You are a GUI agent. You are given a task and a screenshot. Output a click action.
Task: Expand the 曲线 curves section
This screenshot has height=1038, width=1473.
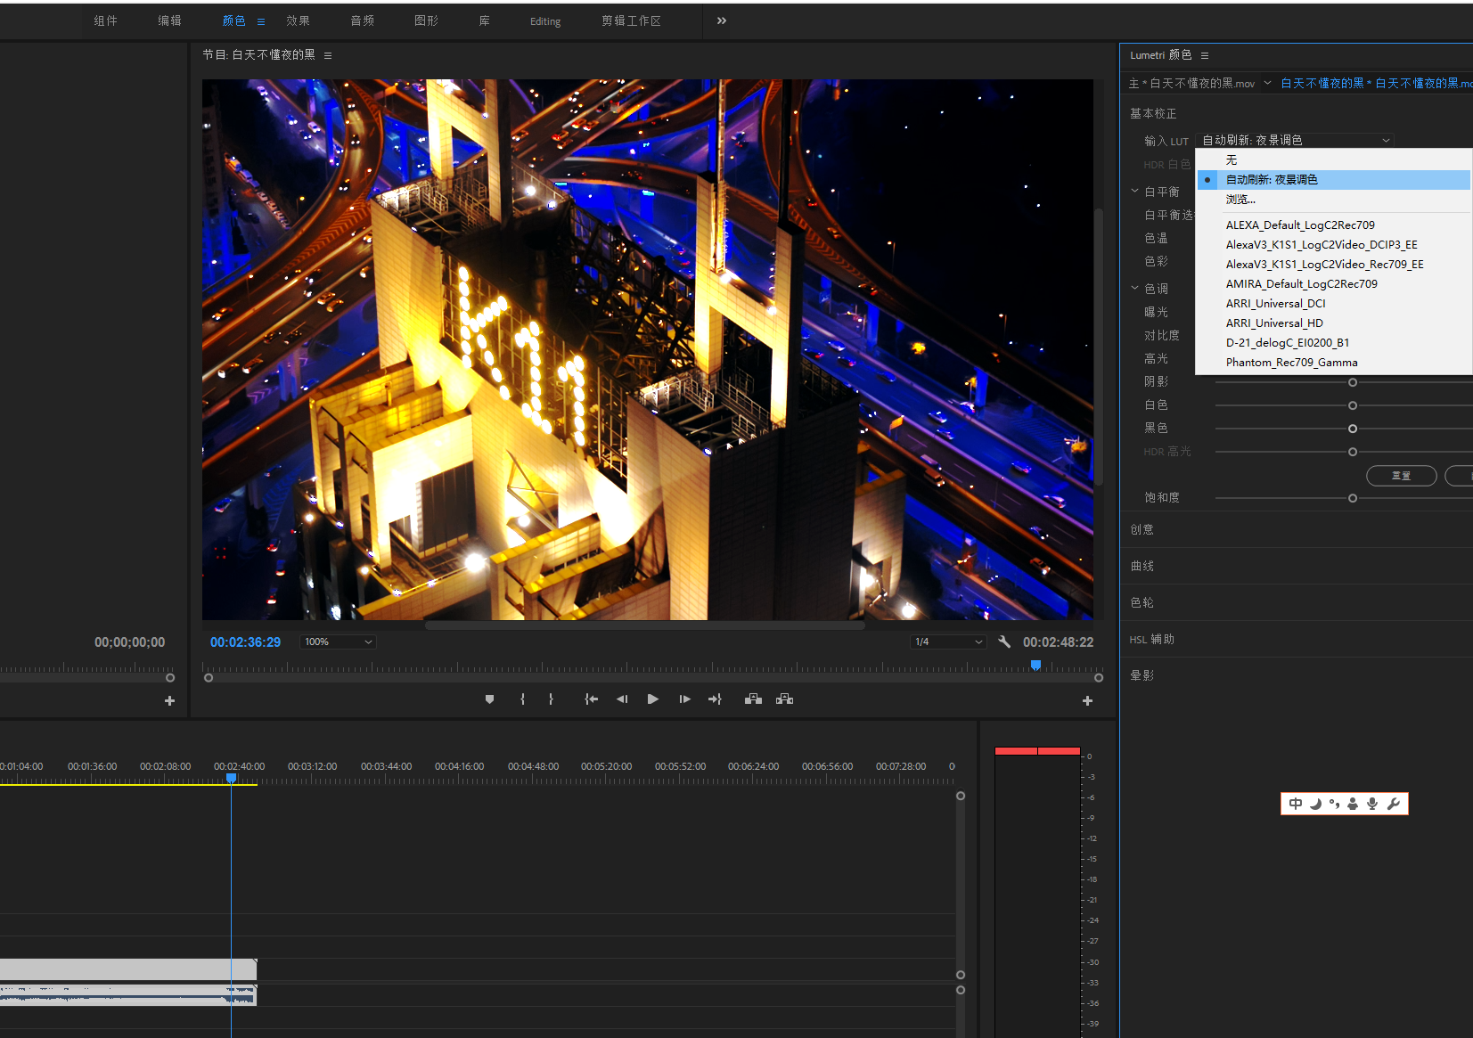coord(1142,566)
